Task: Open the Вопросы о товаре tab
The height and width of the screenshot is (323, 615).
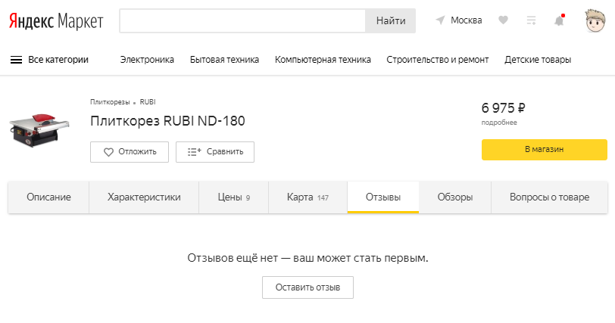Action: coord(550,197)
